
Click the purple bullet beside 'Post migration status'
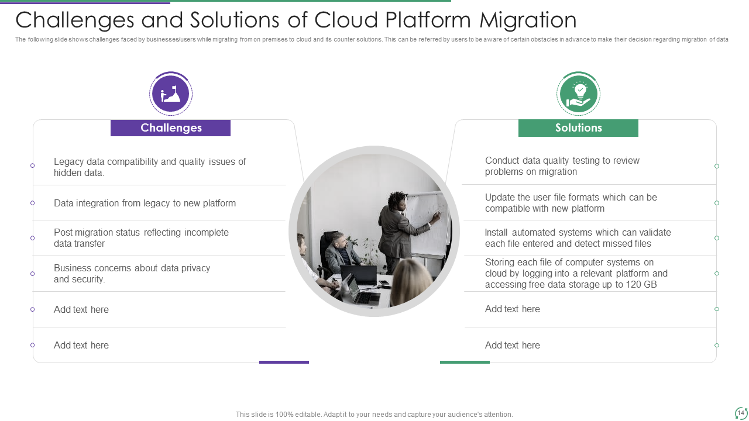(33, 238)
